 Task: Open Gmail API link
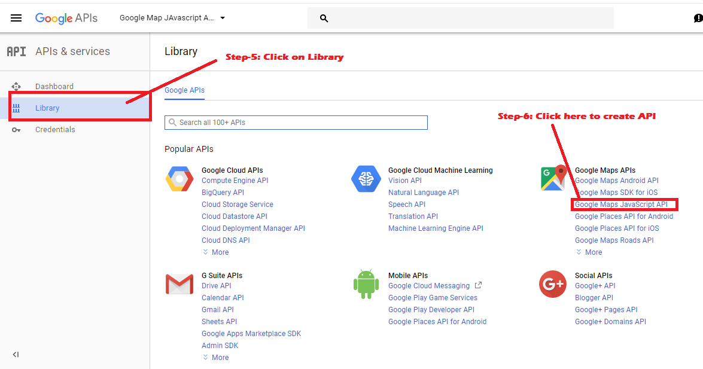[x=217, y=310]
